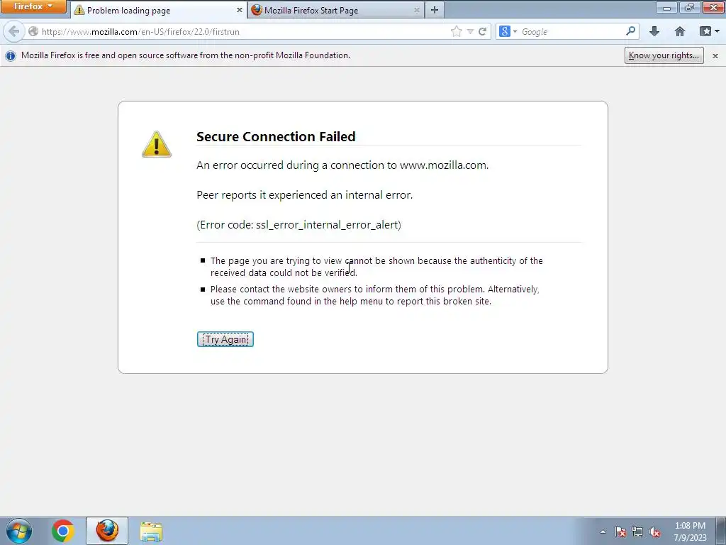Bookmark this page with the star icon
Screen dimensions: 726x545
[x=457, y=31]
